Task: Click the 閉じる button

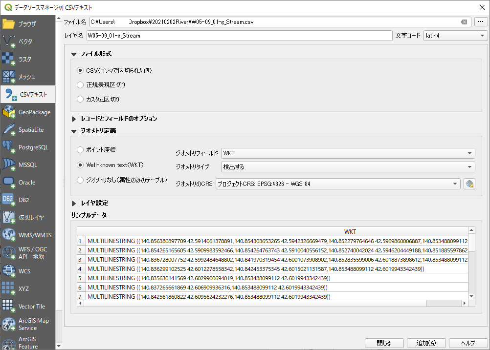Action: [384, 343]
